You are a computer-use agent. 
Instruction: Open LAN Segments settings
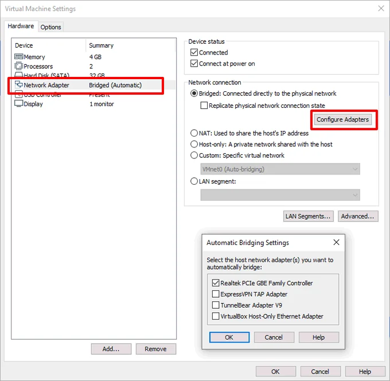308,216
